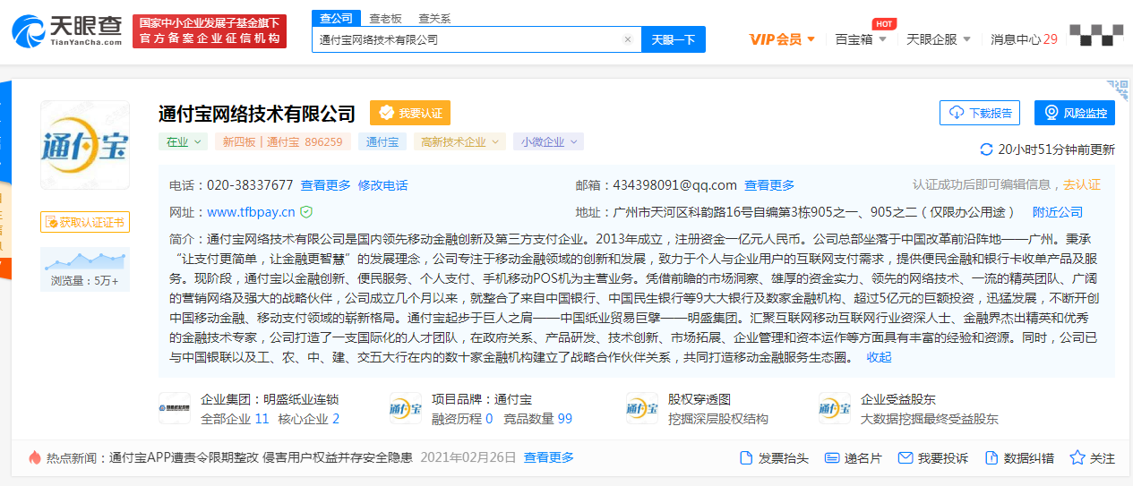The width and height of the screenshot is (1133, 486).
Task: Click the TianYanCha logo
Action: point(67,31)
